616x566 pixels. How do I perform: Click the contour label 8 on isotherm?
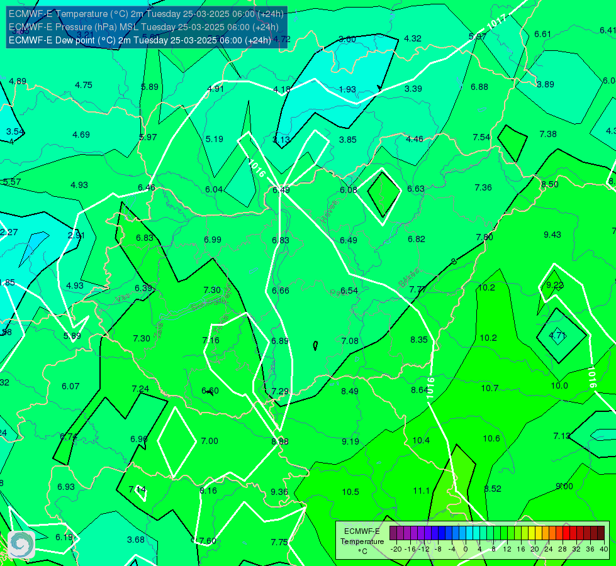pos(454,262)
